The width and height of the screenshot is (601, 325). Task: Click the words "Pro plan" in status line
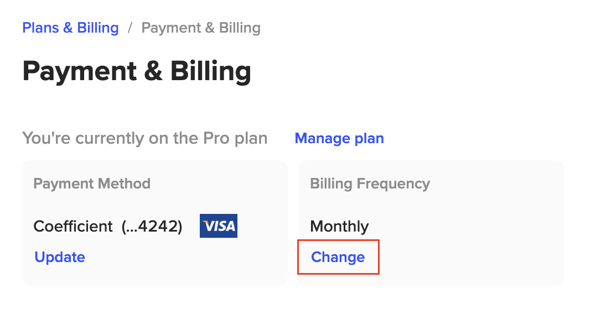click(x=235, y=138)
